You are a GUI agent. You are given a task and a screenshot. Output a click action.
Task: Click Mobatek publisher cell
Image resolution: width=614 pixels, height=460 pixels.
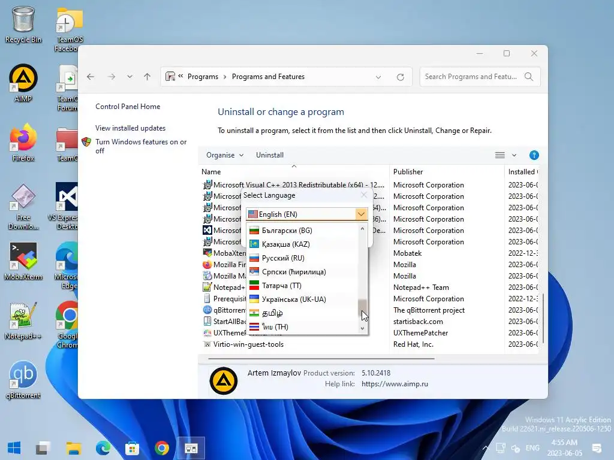407,253
